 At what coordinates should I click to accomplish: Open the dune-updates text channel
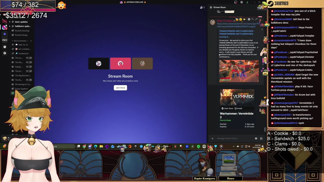21,22
